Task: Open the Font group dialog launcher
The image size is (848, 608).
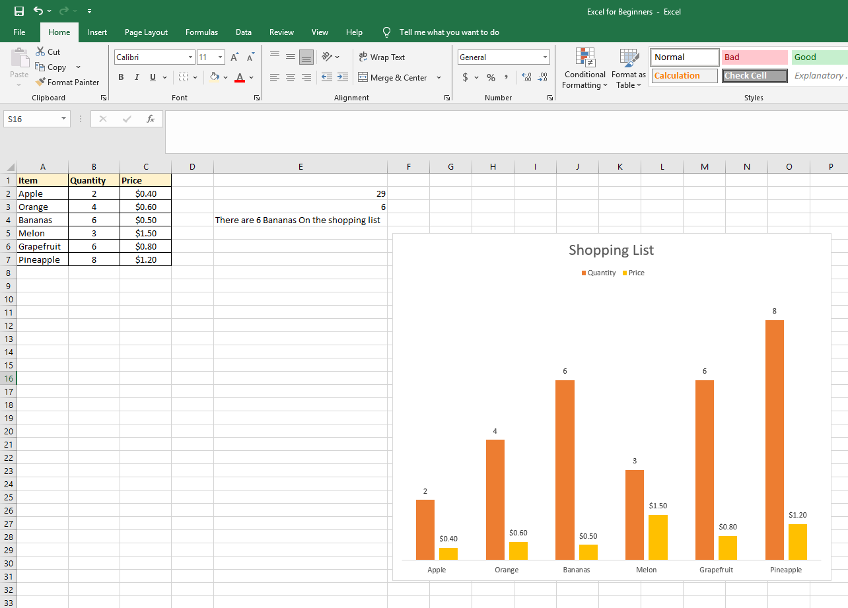Action: click(257, 98)
